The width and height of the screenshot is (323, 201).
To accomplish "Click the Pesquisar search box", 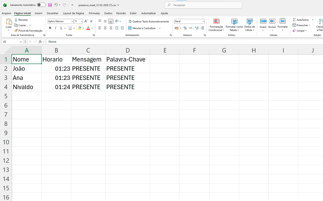I will tap(203, 5).
